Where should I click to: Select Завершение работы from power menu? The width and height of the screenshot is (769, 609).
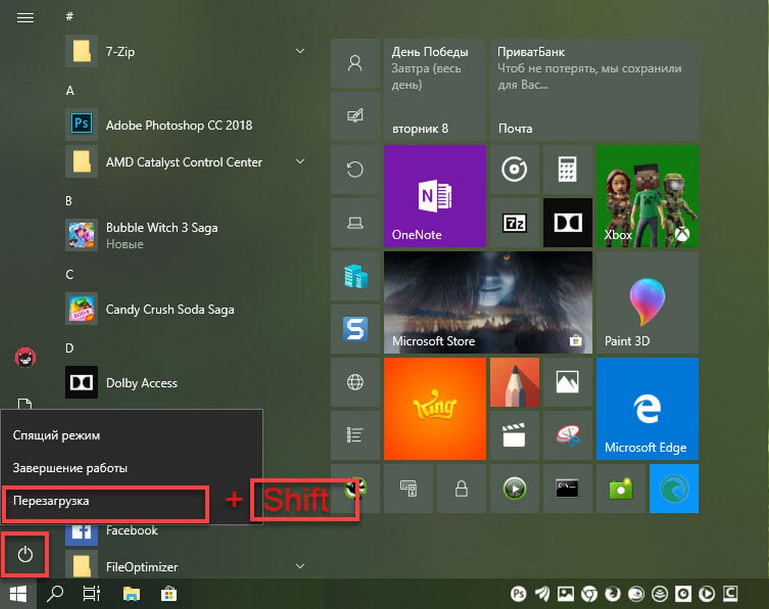[131, 468]
